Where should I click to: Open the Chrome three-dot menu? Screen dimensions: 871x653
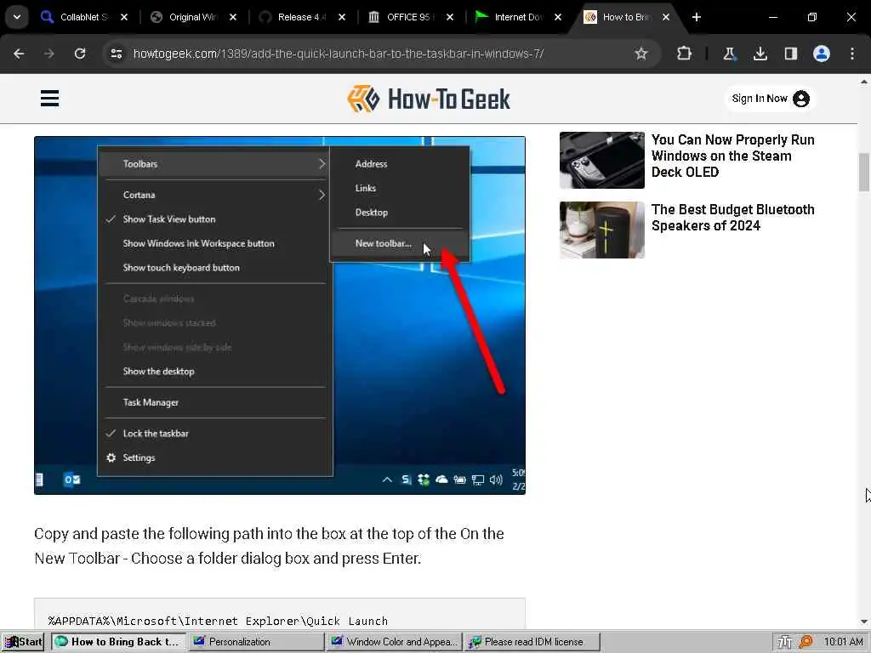pyautogui.click(x=852, y=54)
